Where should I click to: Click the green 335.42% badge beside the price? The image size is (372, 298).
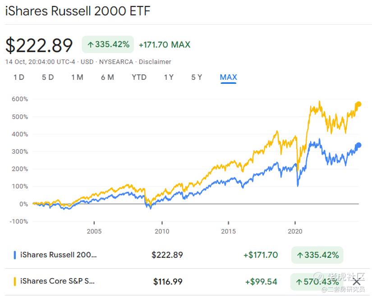click(x=108, y=44)
